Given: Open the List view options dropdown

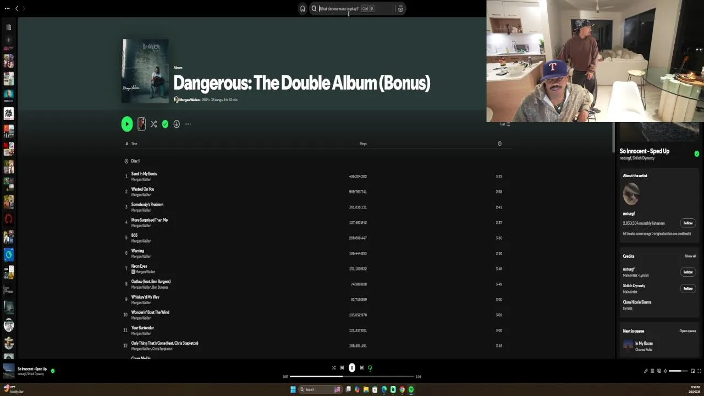Looking at the screenshot, I should click(505, 124).
